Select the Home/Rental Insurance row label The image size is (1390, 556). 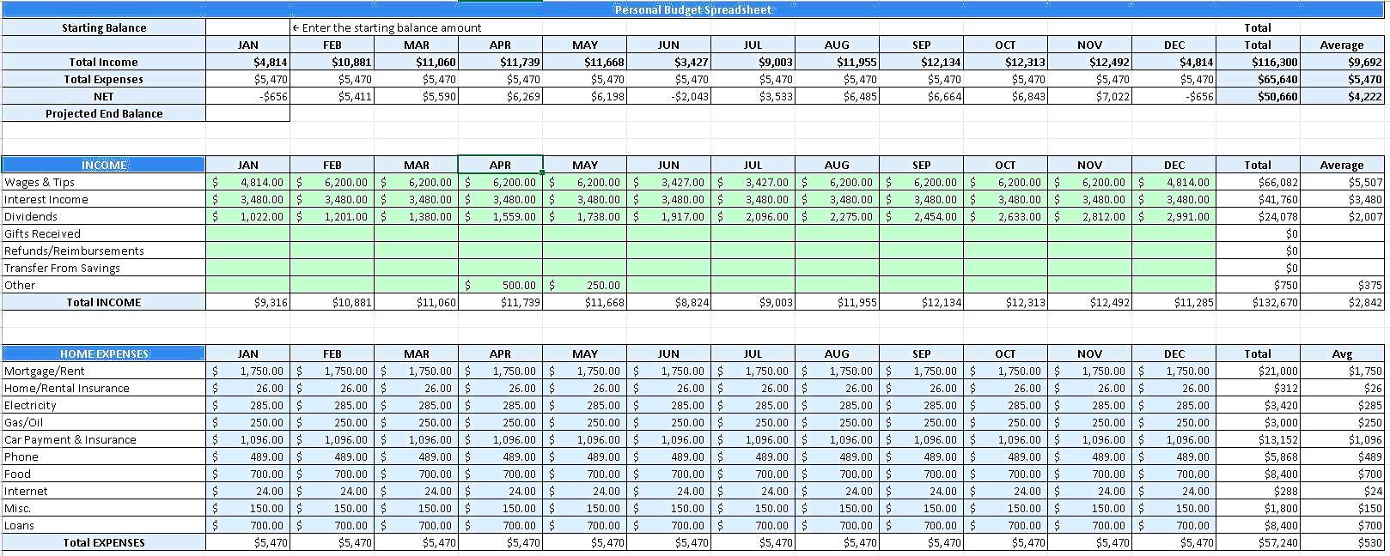coord(103,388)
